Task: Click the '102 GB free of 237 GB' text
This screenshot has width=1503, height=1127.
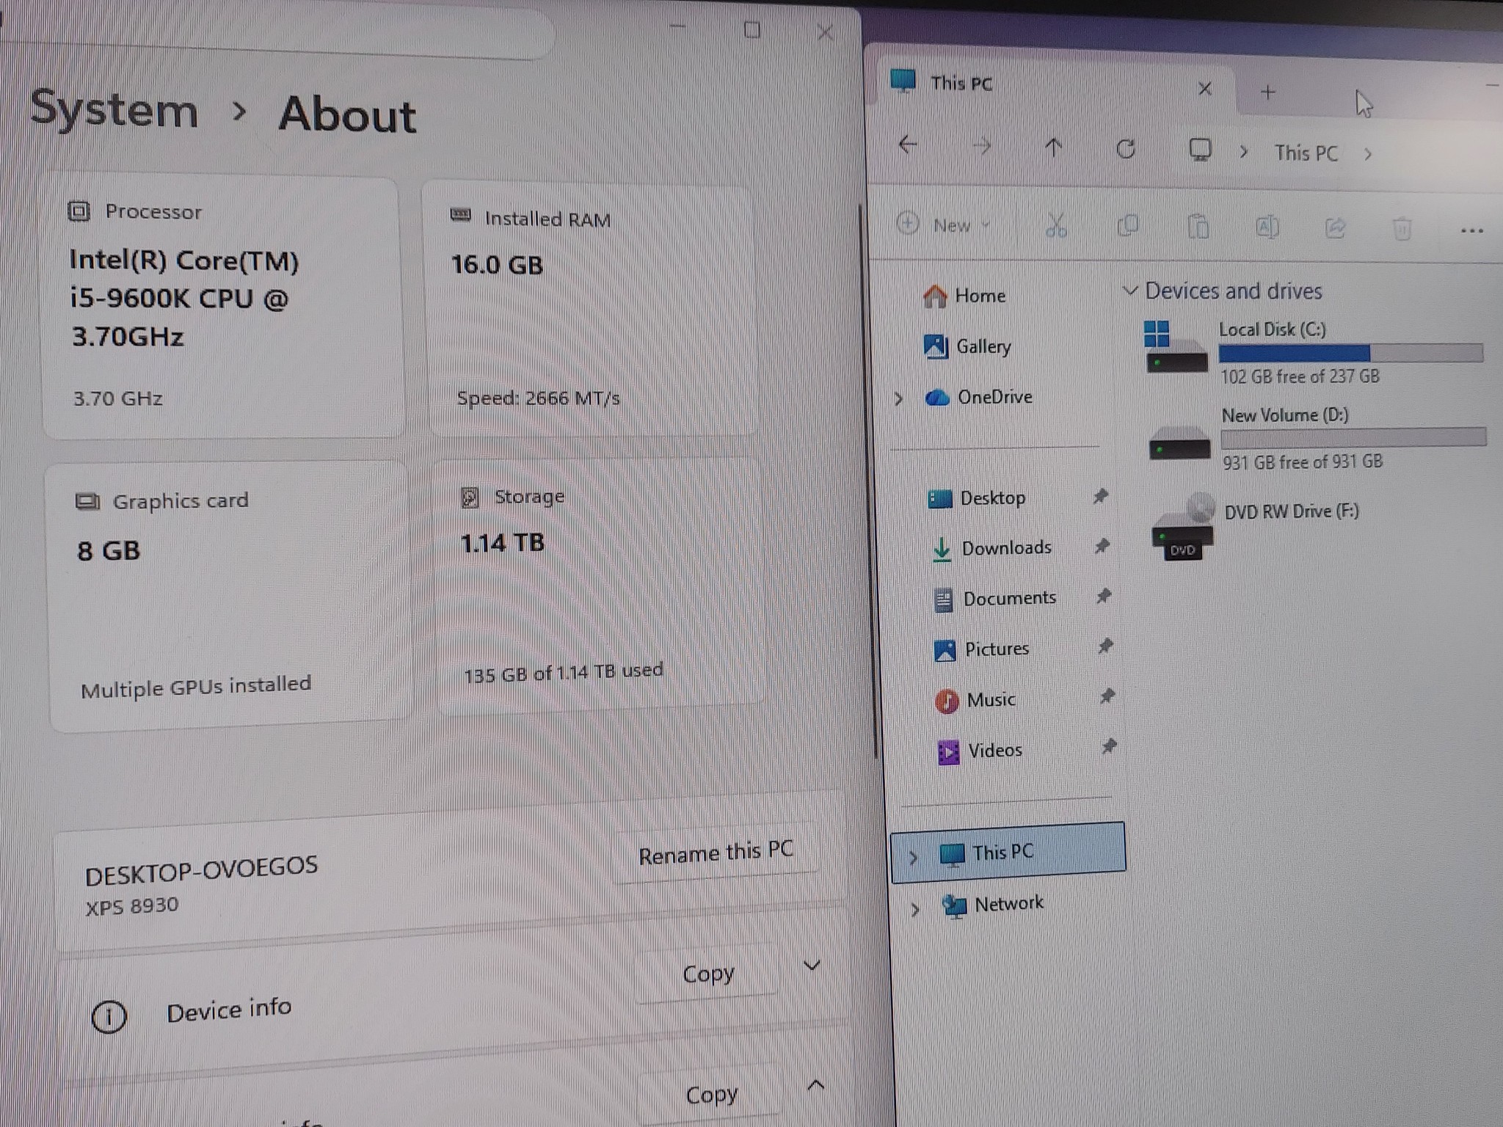Action: (x=1300, y=376)
